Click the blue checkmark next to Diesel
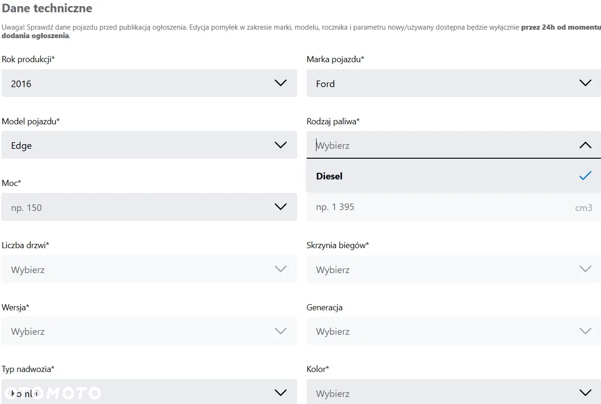 (585, 176)
